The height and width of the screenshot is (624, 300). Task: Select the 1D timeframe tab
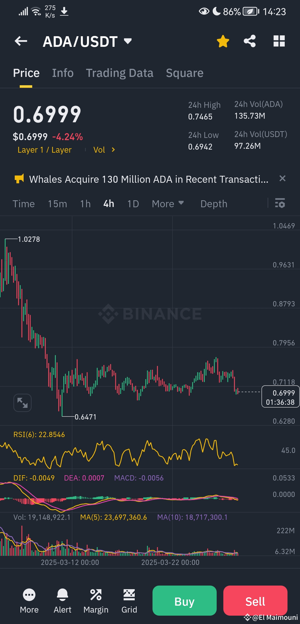pyautogui.click(x=133, y=204)
